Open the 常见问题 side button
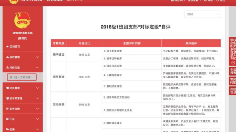This screenshot has height=132, width=236. pyautogui.click(x=232, y=81)
